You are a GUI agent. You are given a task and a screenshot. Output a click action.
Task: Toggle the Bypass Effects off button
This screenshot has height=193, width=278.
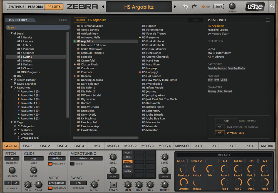pos(220,133)
